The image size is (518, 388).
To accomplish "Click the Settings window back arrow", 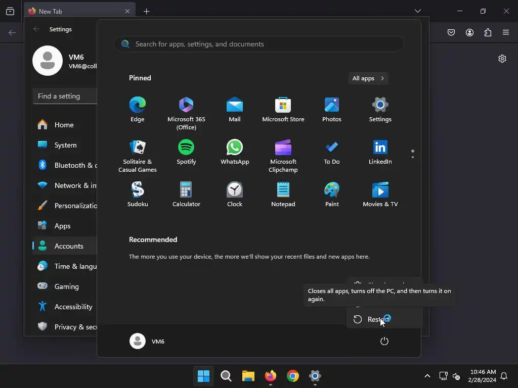I will [x=36, y=29].
